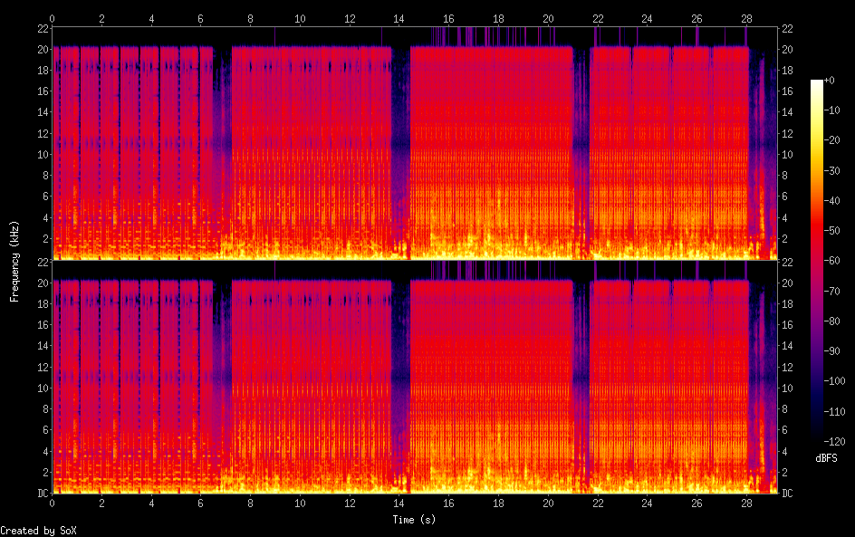Click the "Created by SoX" text
The image size is (855, 537).
coord(36,531)
